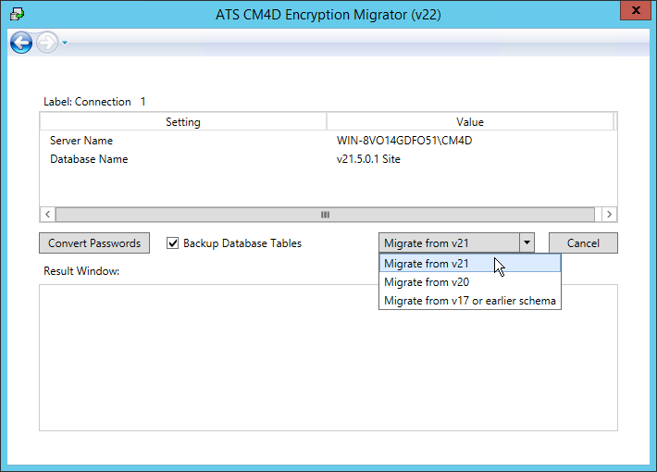Open the navigation history dropdown arrow
Screen dimensions: 657x472
pyautogui.click(x=65, y=43)
